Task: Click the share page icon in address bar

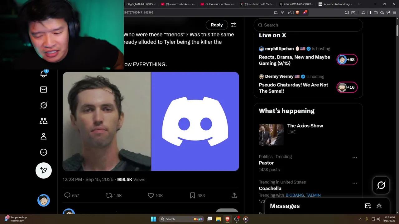Action: [290, 12]
